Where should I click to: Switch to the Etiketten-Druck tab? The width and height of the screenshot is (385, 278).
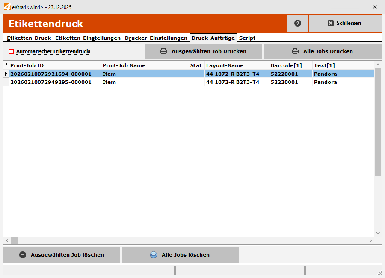(x=28, y=38)
